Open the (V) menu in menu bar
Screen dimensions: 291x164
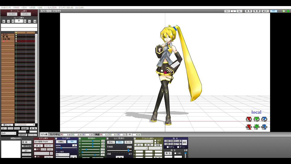point(24,8)
